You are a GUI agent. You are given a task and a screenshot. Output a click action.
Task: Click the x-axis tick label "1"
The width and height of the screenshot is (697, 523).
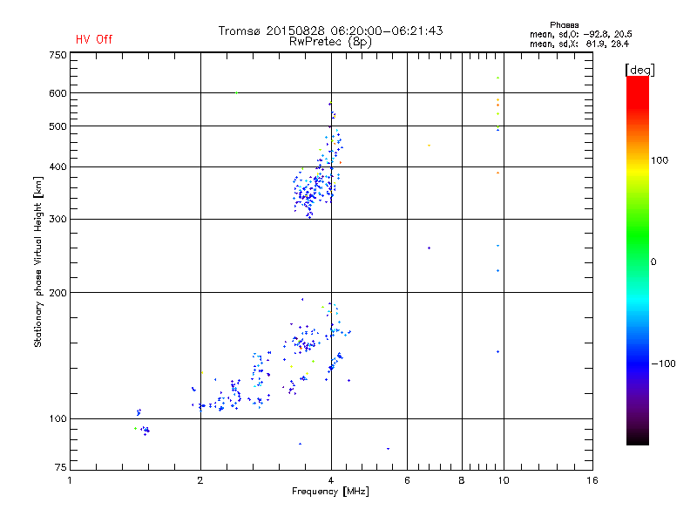(x=70, y=480)
